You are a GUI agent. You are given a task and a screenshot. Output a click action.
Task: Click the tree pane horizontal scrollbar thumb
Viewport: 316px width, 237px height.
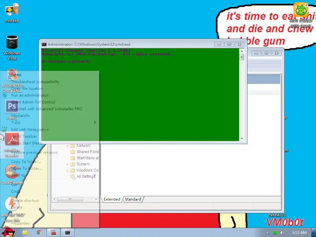click(70, 199)
